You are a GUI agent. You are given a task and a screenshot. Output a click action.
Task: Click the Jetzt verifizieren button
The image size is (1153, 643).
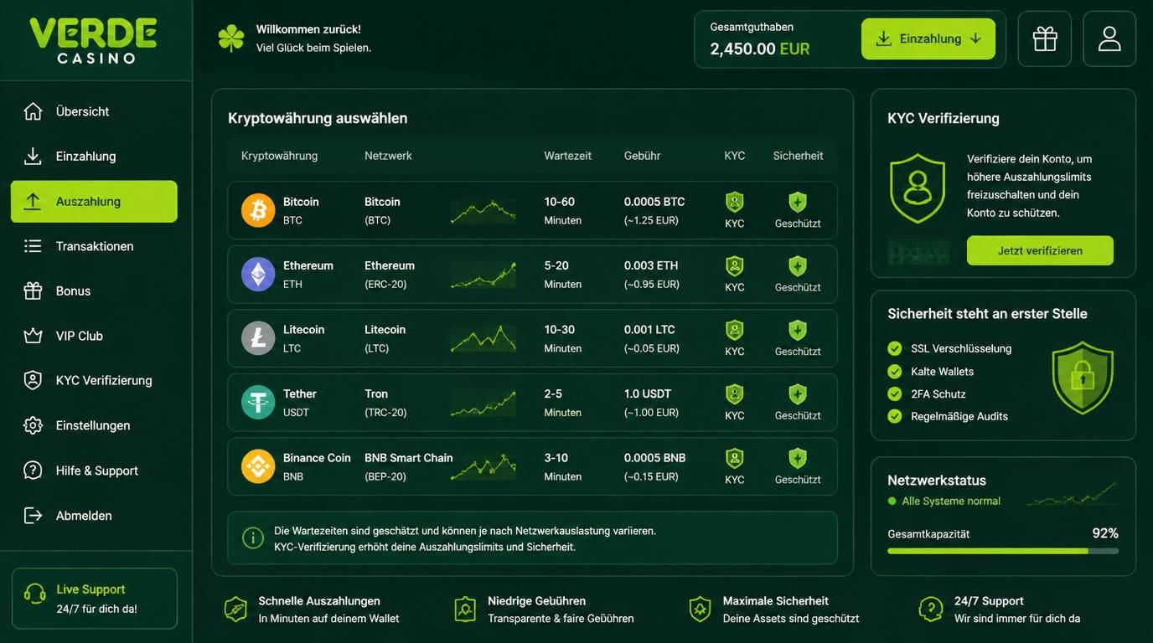point(1040,250)
